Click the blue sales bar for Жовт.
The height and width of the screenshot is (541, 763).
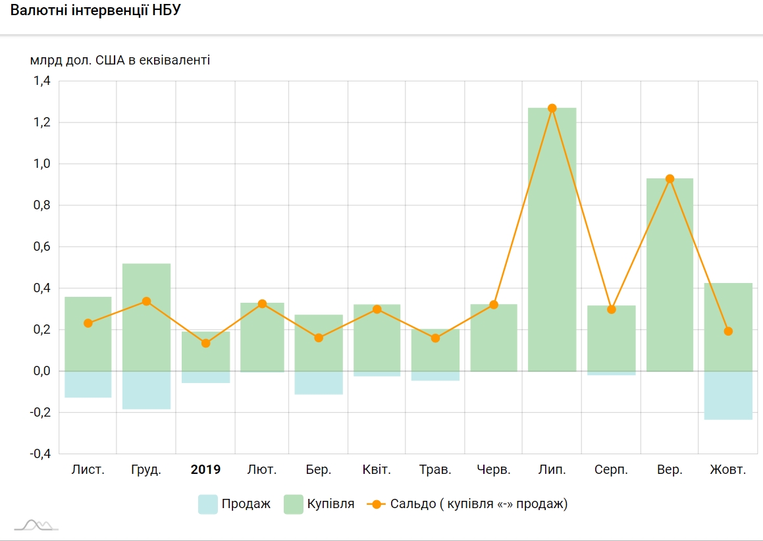point(728,396)
